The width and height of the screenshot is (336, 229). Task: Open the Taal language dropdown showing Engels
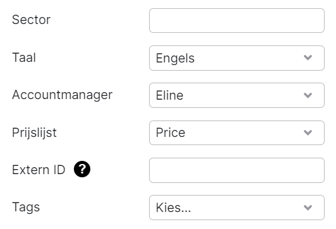pyautogui.click(x=237, y=58)
